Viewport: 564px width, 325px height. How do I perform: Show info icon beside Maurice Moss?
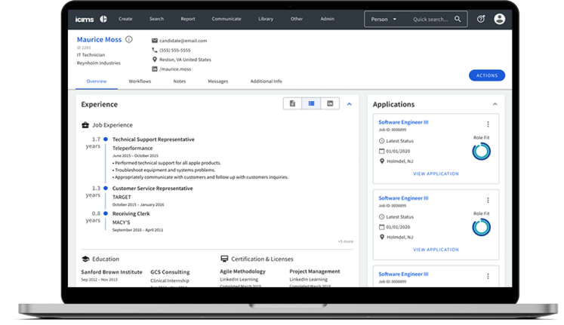click(x=129, y=39)
